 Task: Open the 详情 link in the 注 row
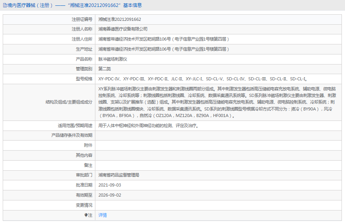[103, 215]
